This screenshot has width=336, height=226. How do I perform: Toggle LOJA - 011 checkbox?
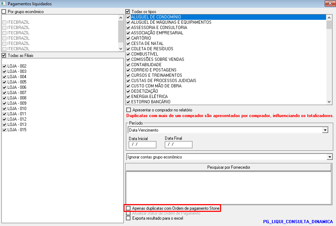5,114
